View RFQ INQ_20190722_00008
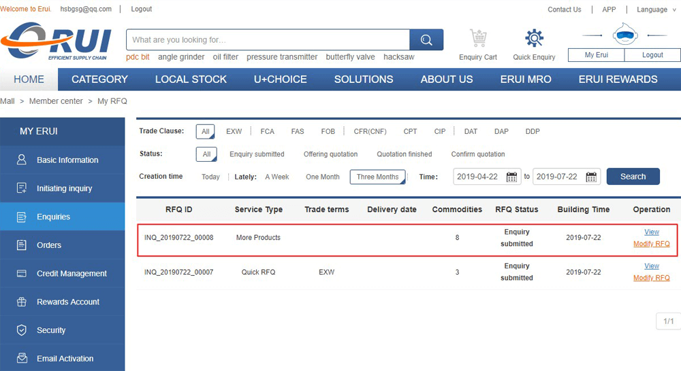 (652, 232)
